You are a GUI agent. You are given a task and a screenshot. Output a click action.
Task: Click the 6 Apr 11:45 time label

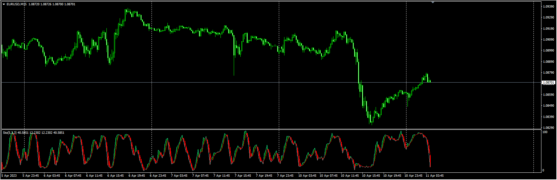pos(94,176)
